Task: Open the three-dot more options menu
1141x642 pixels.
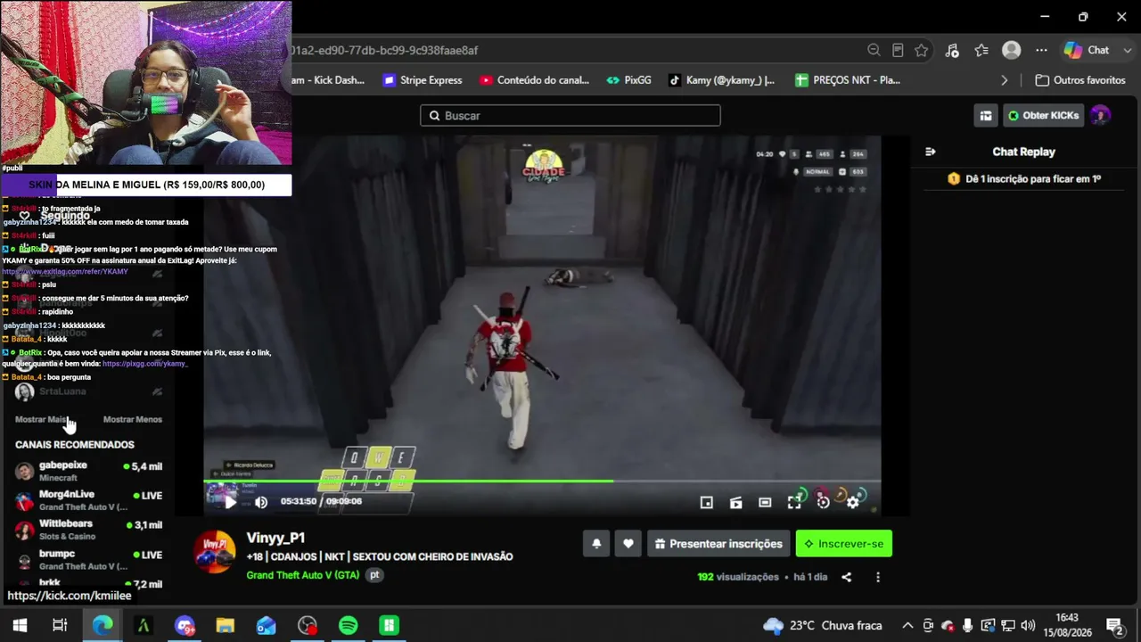Action: 877,577
